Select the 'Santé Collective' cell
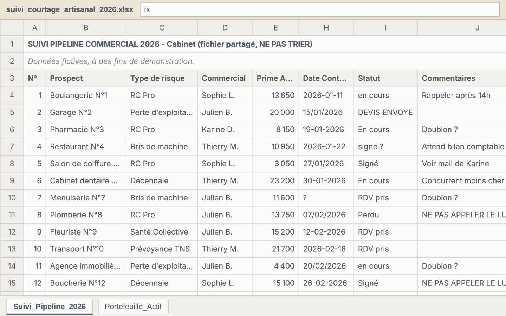The width and height of the screenshot is (506, 316). tap(162, 232)
